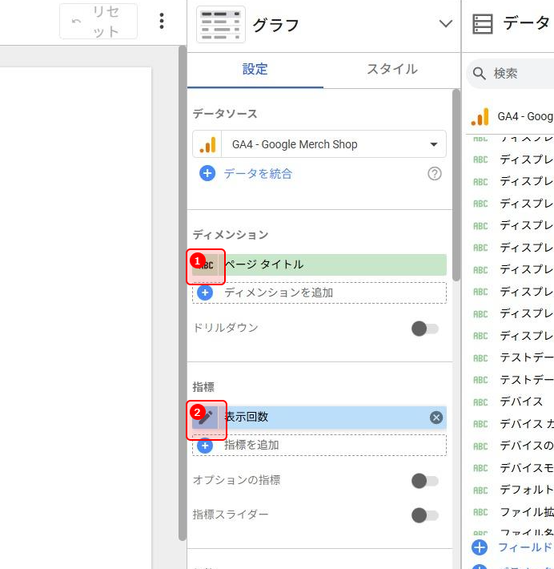Click the help icon beside データを統合
The image size is (554, 569).
point(435,174)
